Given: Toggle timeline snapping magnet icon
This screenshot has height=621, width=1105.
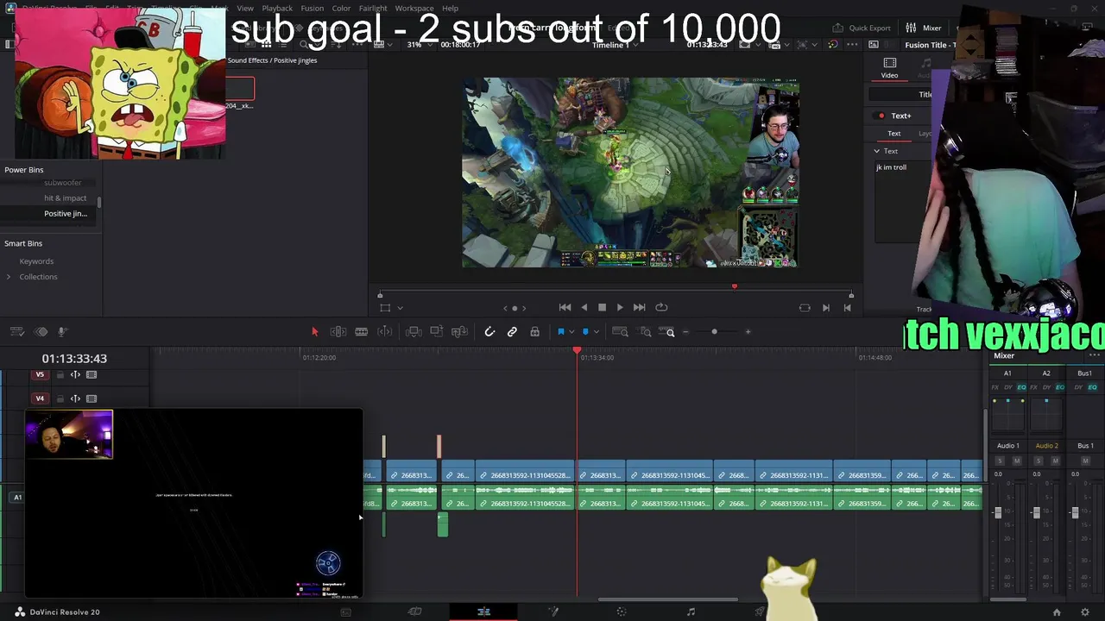Looking at the screenshot, I should pos(489,332).
